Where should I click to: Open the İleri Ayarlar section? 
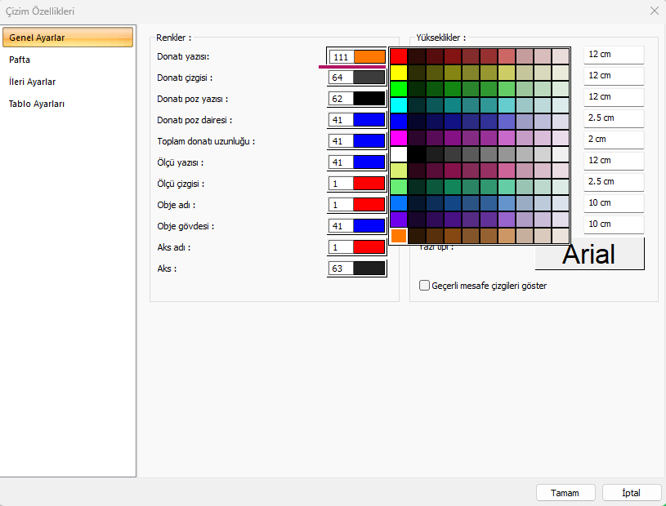pos(33,82)
